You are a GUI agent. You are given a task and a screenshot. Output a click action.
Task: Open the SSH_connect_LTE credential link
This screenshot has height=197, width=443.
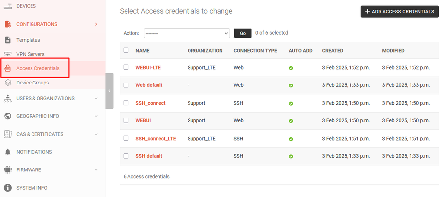click(156, 139)
